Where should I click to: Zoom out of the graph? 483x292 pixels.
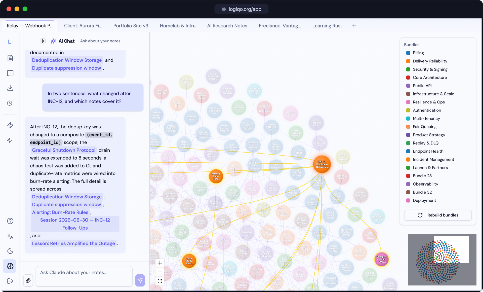(x=160, y=272)
